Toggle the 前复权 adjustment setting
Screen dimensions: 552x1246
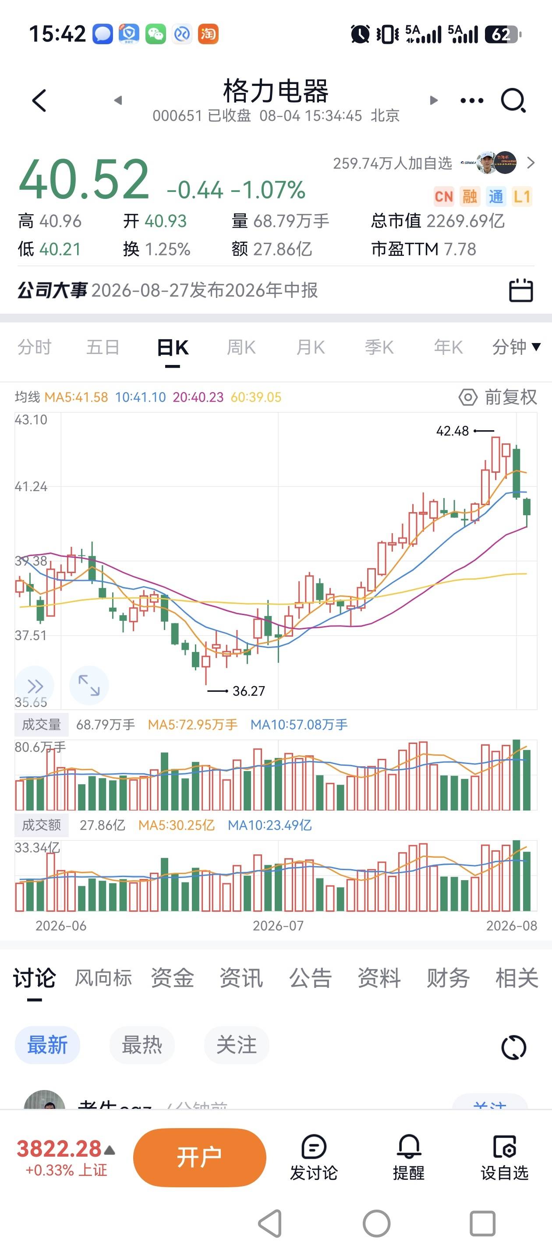[498, 397]
